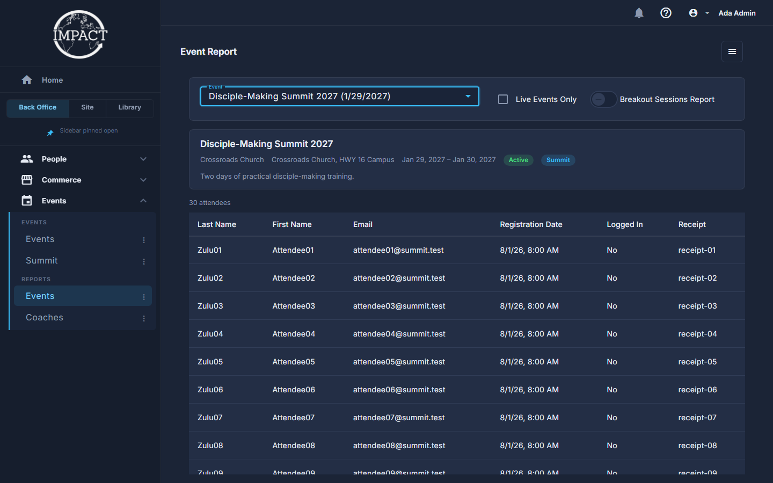The height and width of the screenshot is (483, 773).
Task: Click the Email column header
Action: point(363,224)
